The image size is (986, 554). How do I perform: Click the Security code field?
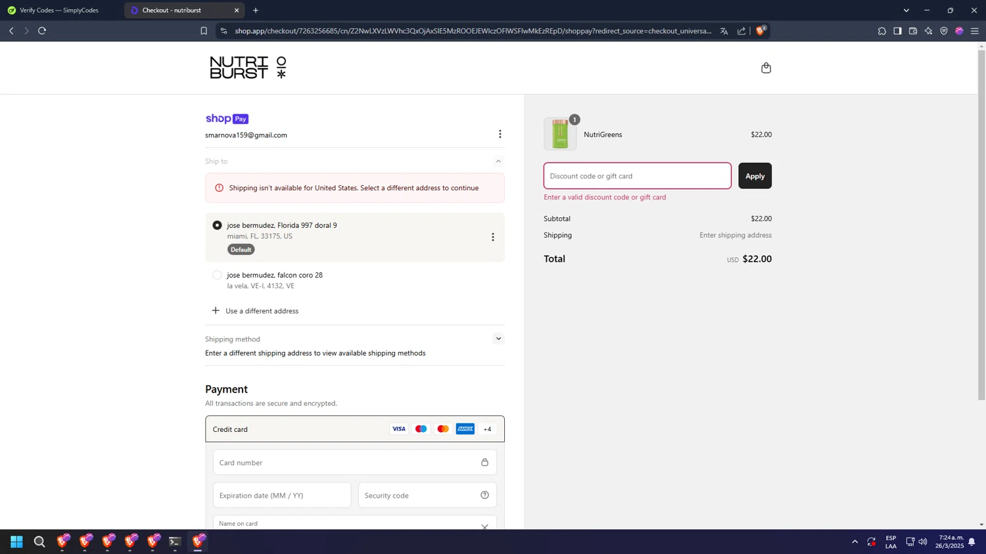(427, 495)
